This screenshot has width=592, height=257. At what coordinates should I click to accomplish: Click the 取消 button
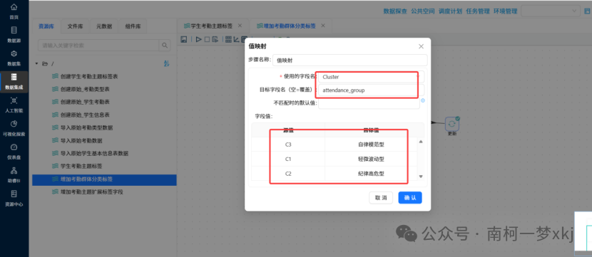coord(381,198)
